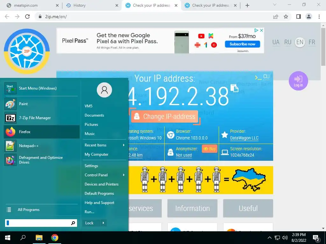Open File Explorer from taskbar
The width and height of the screenshot is (326, 244).
pos(39,238)
